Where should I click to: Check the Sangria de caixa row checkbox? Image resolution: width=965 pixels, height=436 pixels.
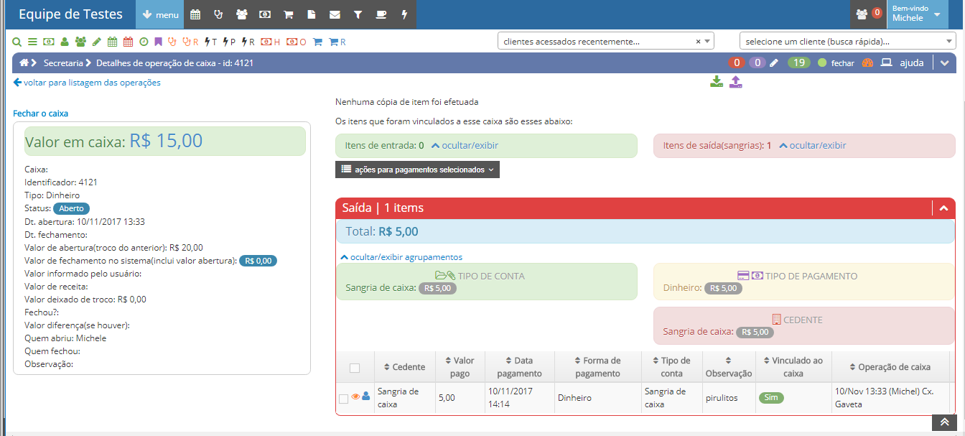click(343, 399)
